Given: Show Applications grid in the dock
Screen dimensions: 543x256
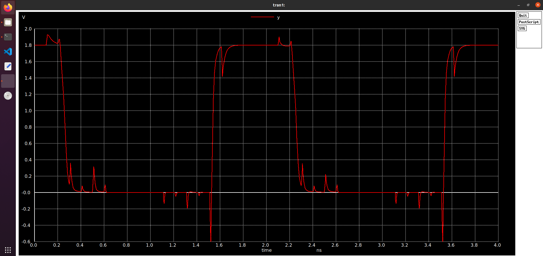Looking at the screenshot, I should [x=8, y=250].
